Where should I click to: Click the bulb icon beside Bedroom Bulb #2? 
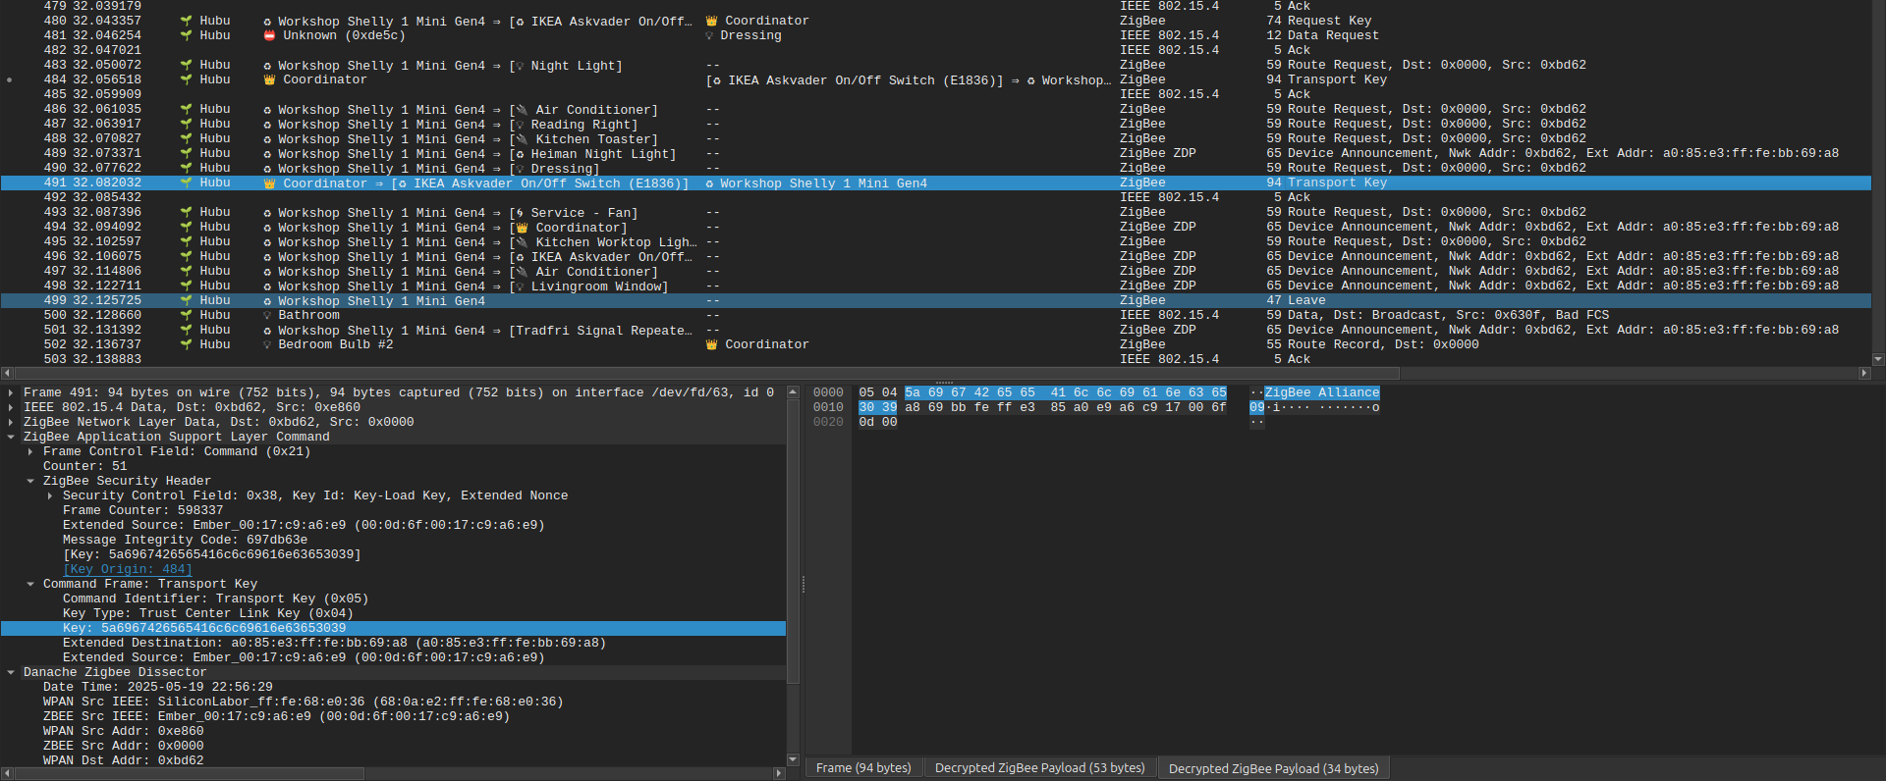267,344
